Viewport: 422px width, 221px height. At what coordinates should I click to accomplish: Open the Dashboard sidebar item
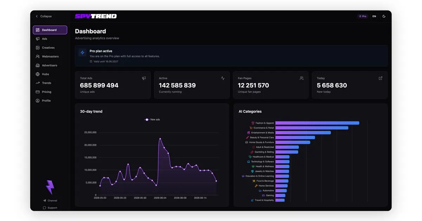50,30
